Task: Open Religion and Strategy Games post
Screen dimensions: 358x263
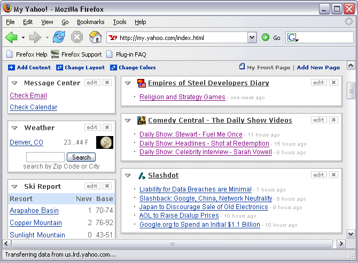Action: pos(182,97)
